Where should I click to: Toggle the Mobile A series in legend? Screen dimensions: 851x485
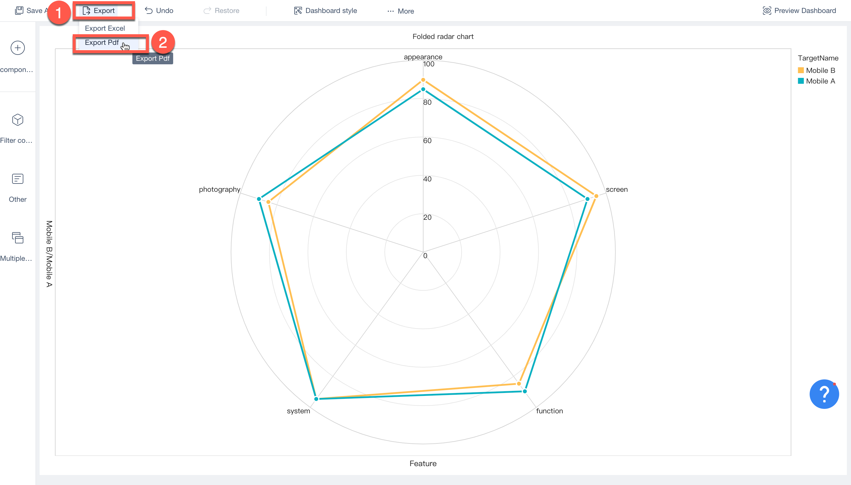click(x=819, y=81)
